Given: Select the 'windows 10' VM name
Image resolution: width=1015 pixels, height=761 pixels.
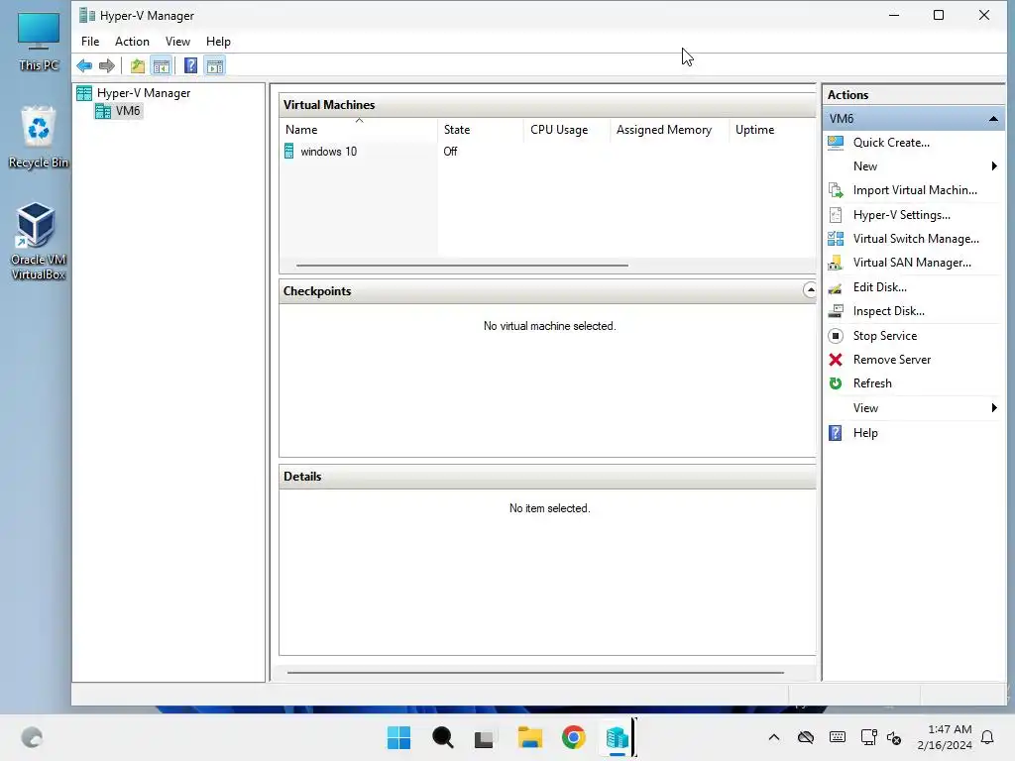Looking at the screenshot, I should 328,152.
